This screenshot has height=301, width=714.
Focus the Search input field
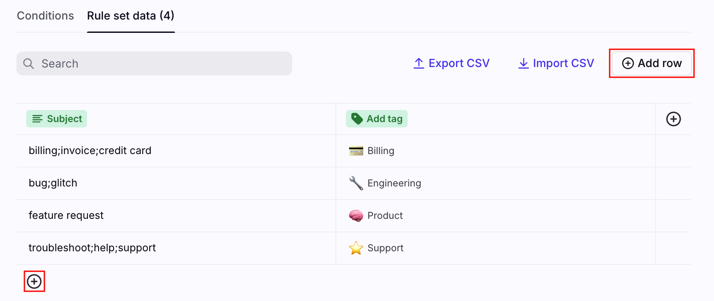[x=154, y=63]
